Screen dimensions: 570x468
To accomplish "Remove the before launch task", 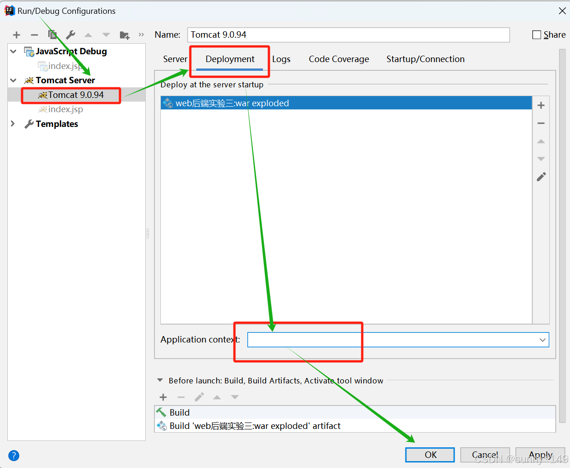I will [x=181, y=397].
